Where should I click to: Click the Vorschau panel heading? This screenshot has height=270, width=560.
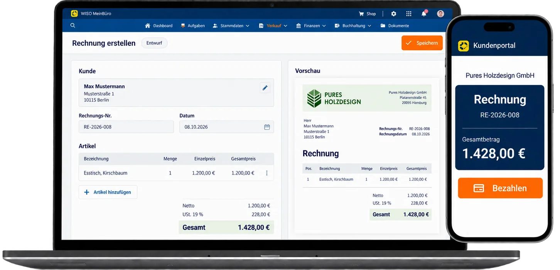click(308, 71)
